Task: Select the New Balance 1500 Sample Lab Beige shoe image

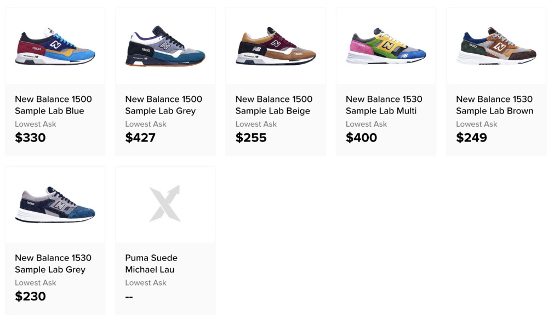Action: pos(276,46)
